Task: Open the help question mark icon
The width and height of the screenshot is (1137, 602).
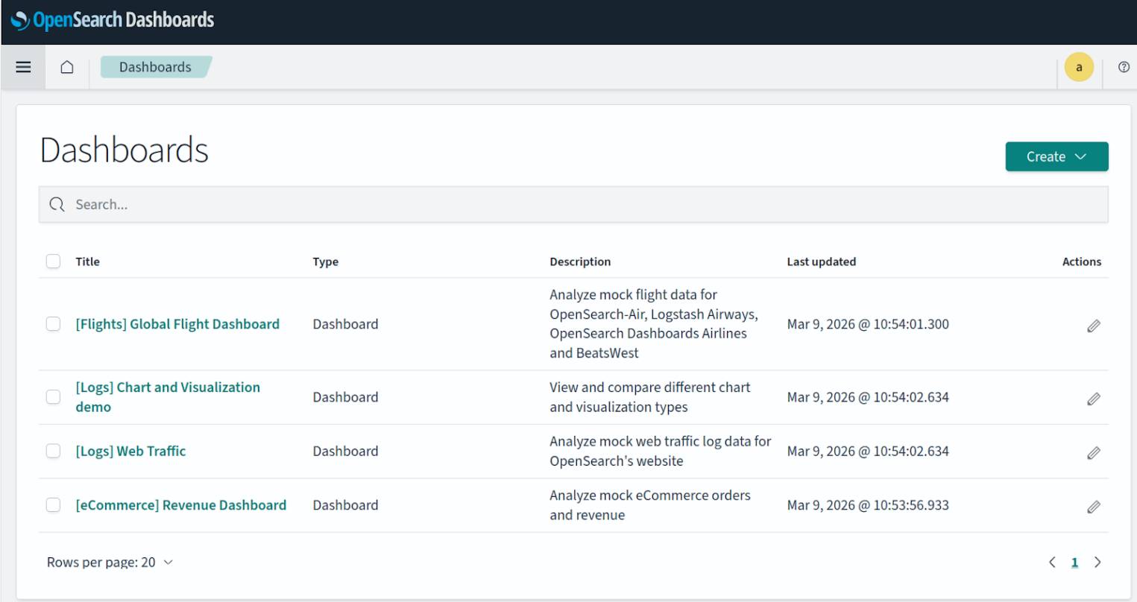Action: pos(1124,67)
